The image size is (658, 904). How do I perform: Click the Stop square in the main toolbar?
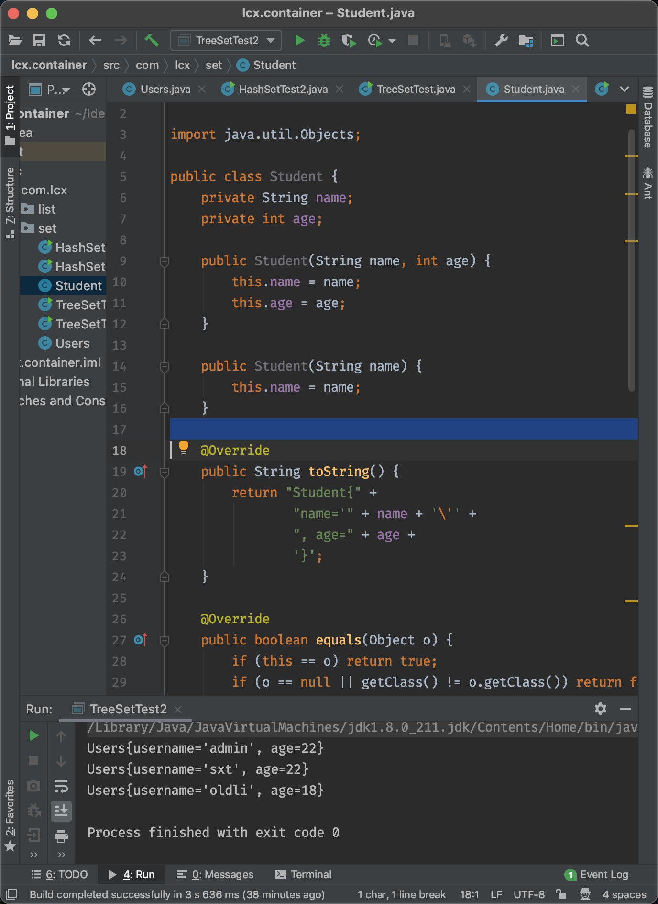coord(413,40)
